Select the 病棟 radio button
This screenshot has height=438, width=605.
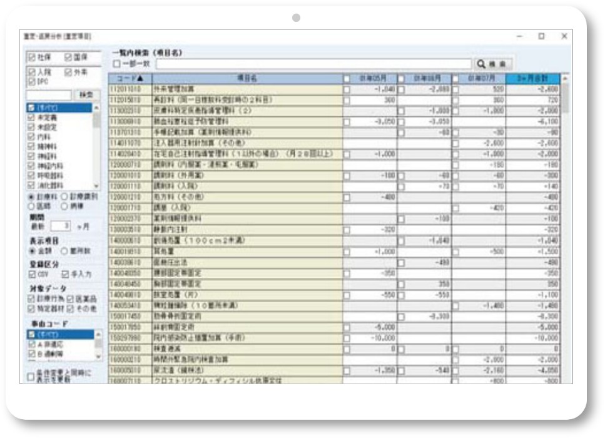tap(64, 205)
